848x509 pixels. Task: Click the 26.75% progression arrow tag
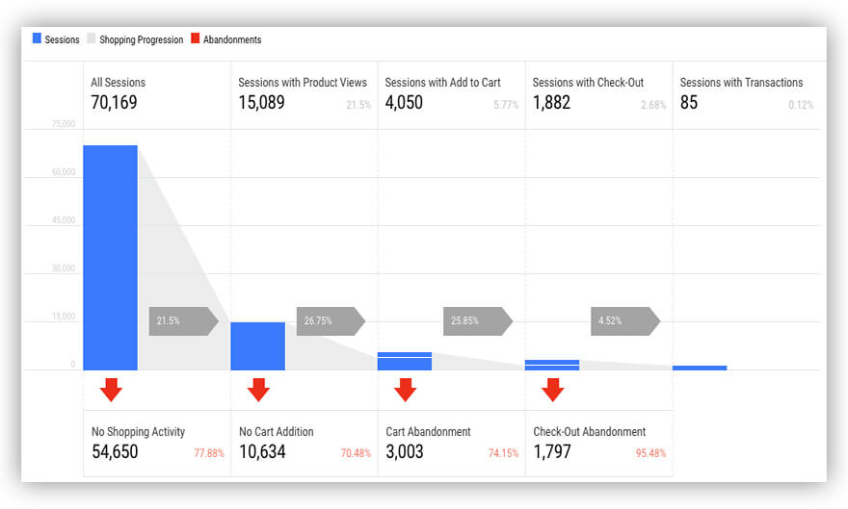pos(331,321)
